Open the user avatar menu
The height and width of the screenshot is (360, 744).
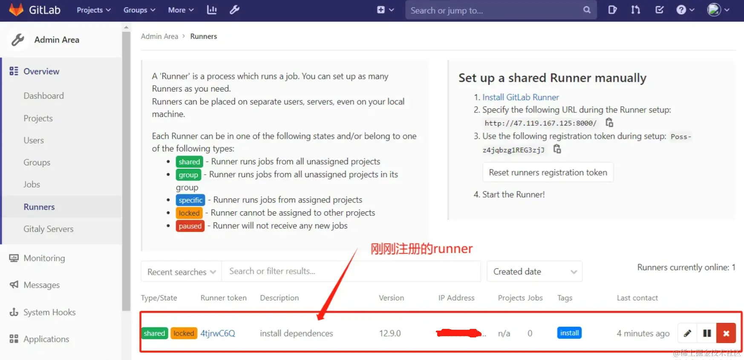[718, 10]
